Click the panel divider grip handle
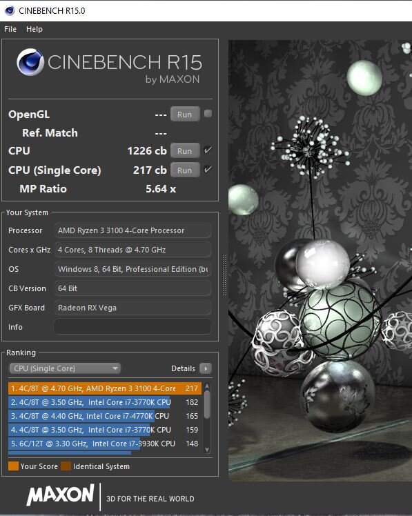The width and height of the screenshot is (412, 516). coord(224,275)
